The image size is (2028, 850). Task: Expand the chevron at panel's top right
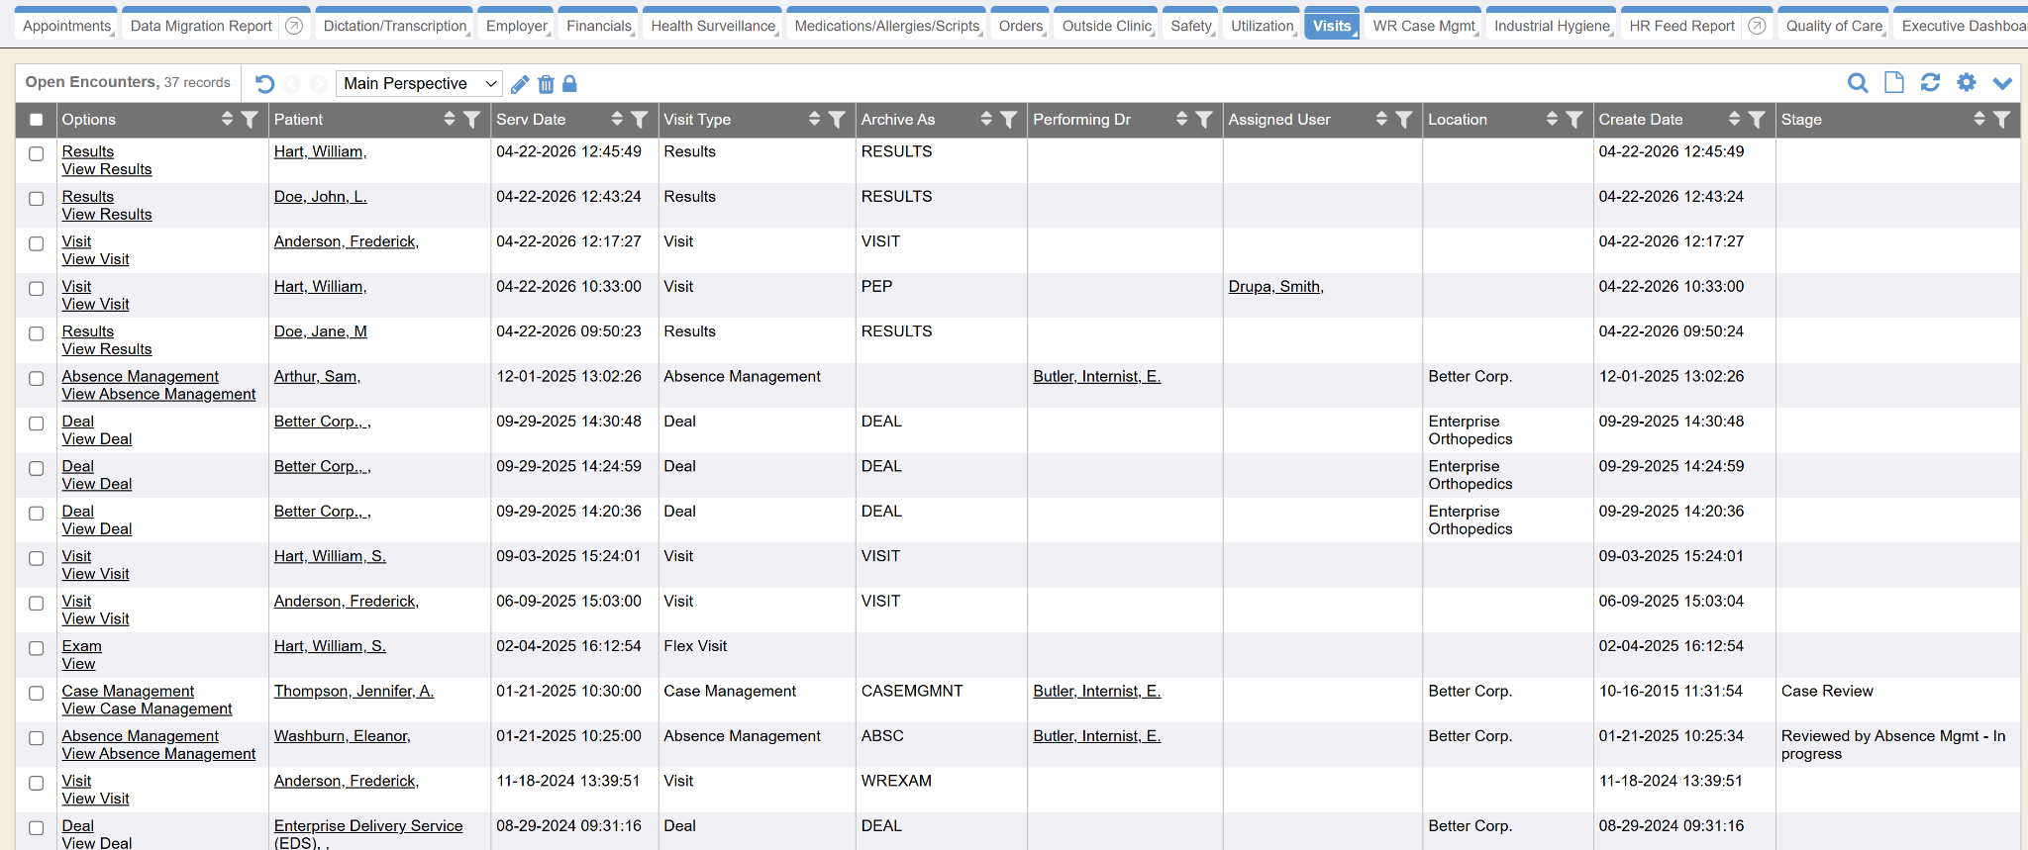(2002, 83)
